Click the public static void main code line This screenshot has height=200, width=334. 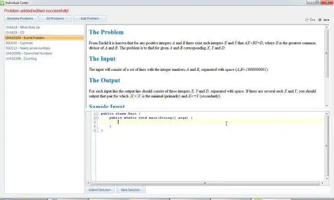tap(151, 118)
